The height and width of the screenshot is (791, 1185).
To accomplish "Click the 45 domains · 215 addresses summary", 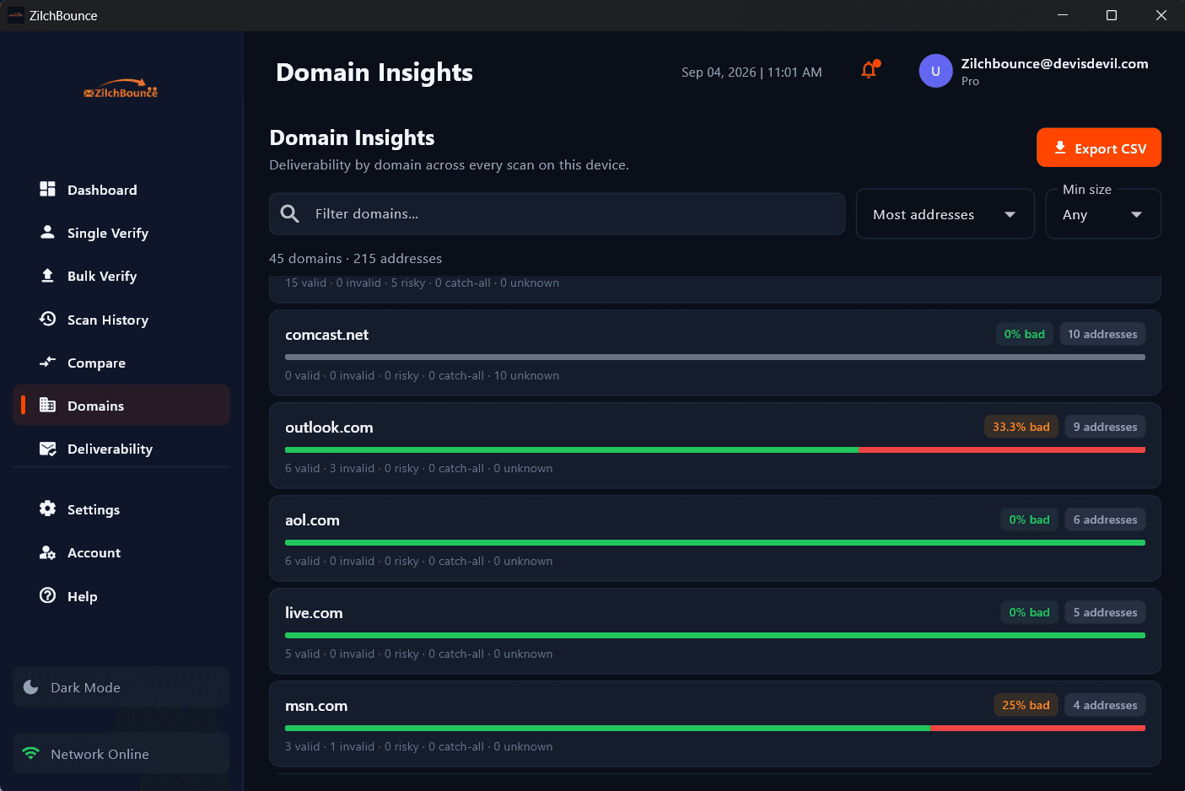I will [x=355, y=258].
